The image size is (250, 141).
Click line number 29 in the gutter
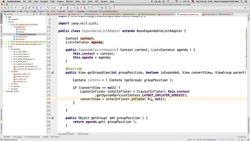coord(48,99)
